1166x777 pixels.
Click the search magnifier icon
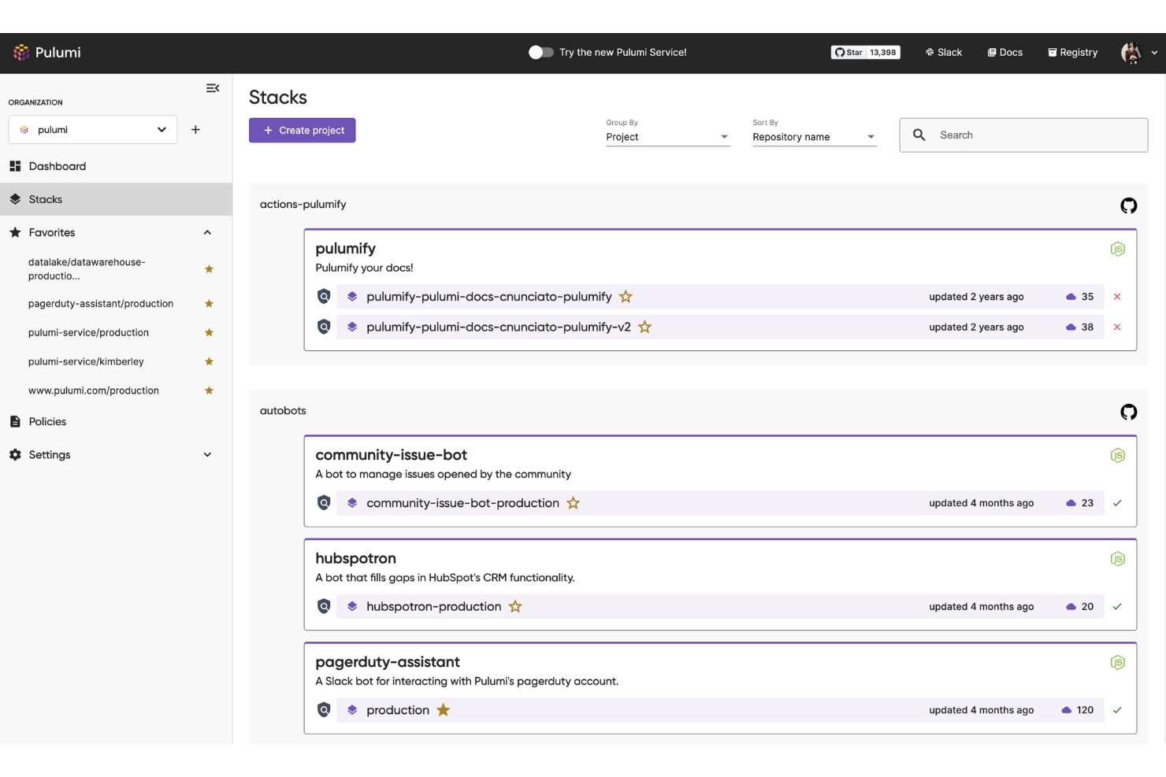pos(919,135)
